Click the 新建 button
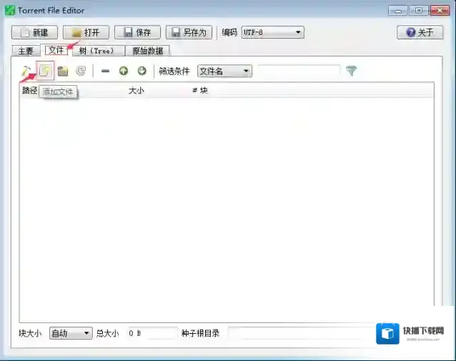This screenshot has height=361, width=456. click(x=34, y=32)
